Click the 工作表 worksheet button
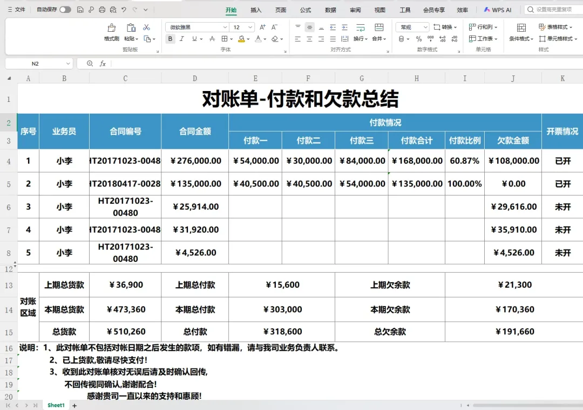Viewport: 583px width, 410px height. (483, 39)
